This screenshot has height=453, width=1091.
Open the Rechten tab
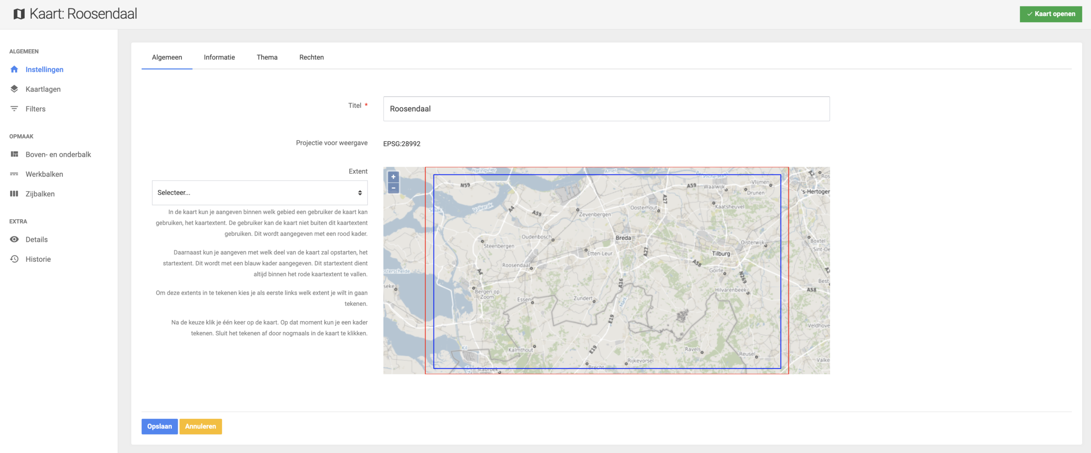point(311,57)
